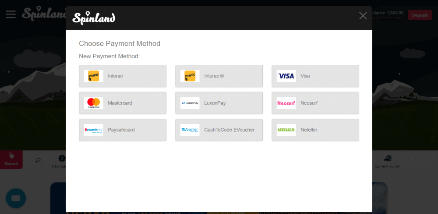The image size is (438, 214).
Task: Select Neosurf payment method
Action: (315, 103)
